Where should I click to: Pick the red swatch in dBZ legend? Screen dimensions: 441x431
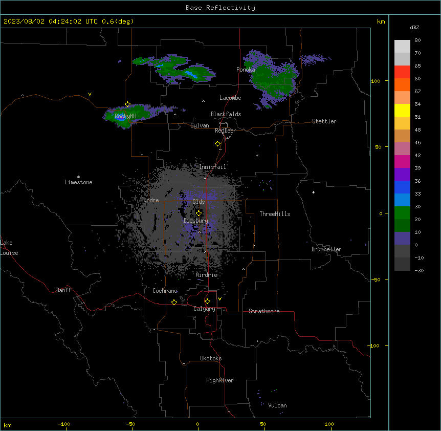pos(402,72)
